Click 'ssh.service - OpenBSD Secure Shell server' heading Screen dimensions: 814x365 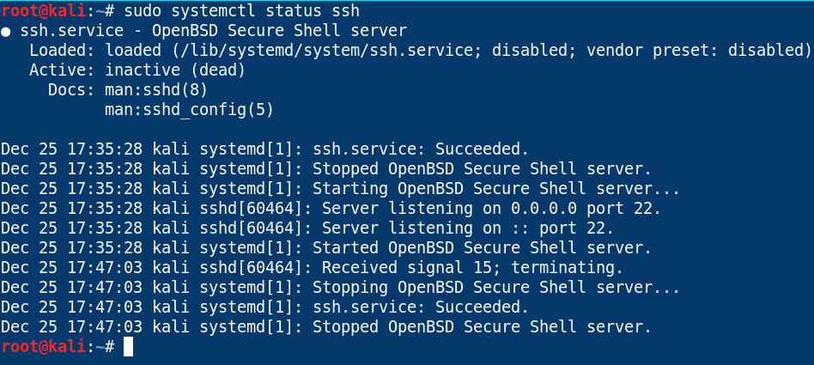[x=213, y=31]
